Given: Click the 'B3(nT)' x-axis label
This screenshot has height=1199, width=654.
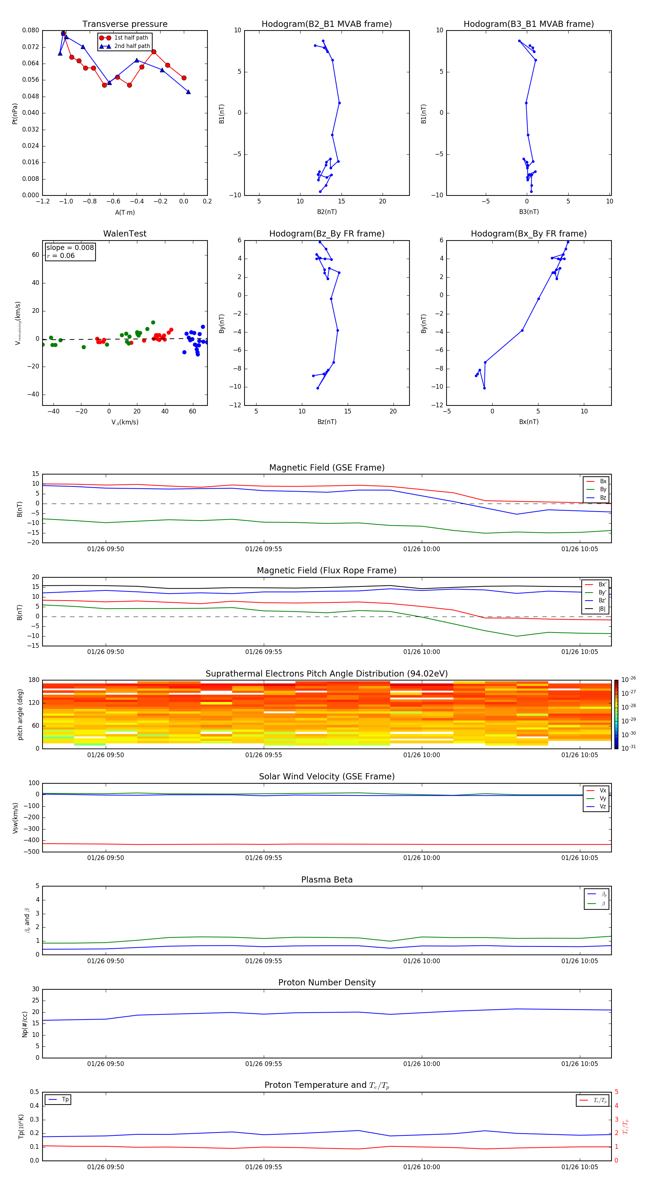Looking at the screenshot, I should click(529, 212).
